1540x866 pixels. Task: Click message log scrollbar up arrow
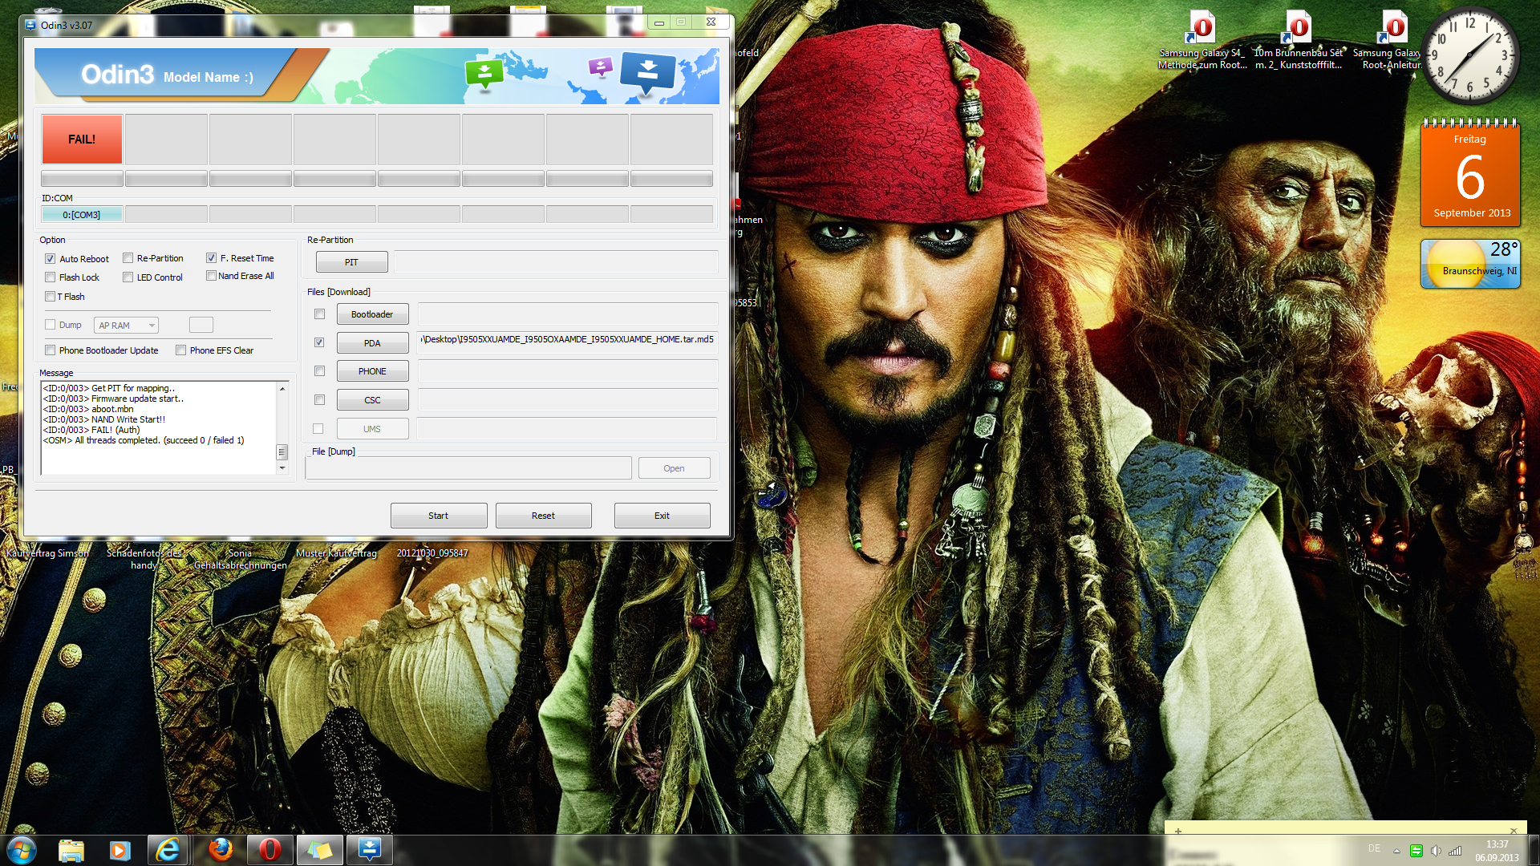tap(282, 389)
